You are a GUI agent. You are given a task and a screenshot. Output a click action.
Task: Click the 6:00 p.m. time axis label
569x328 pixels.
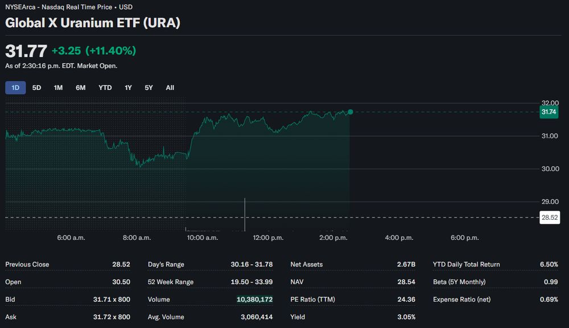pos(465,237)
